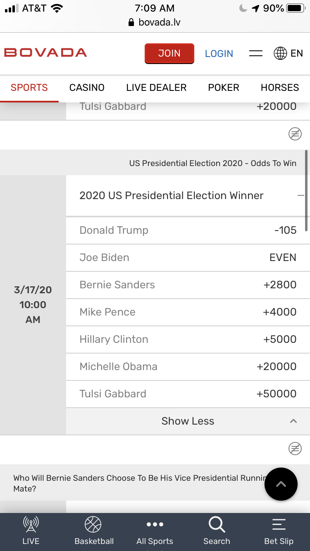Tap the Search magnifier icon
Image resolution: width=310 pixels, height=551 pixels.
[x=217, y=525]
